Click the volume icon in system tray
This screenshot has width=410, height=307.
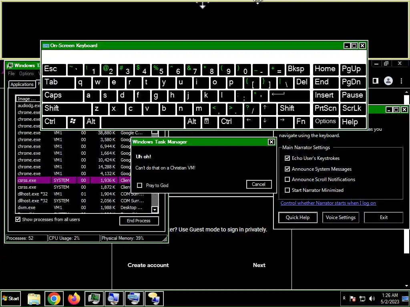pos(372,298)
